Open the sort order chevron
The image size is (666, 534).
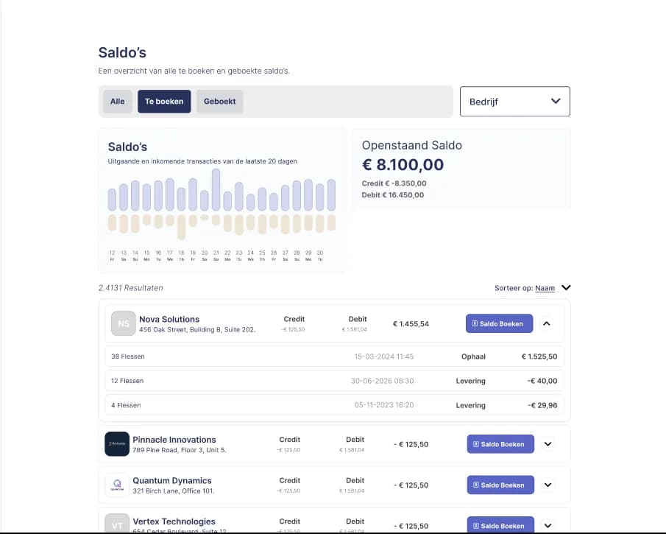566,288
